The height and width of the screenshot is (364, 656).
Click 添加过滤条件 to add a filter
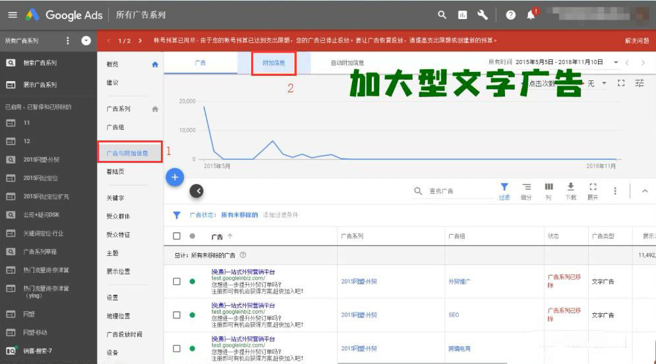[280, 215]
